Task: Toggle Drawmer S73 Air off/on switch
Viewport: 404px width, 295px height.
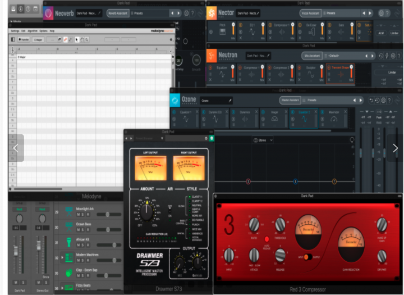Action: click(x=170, y=211)
